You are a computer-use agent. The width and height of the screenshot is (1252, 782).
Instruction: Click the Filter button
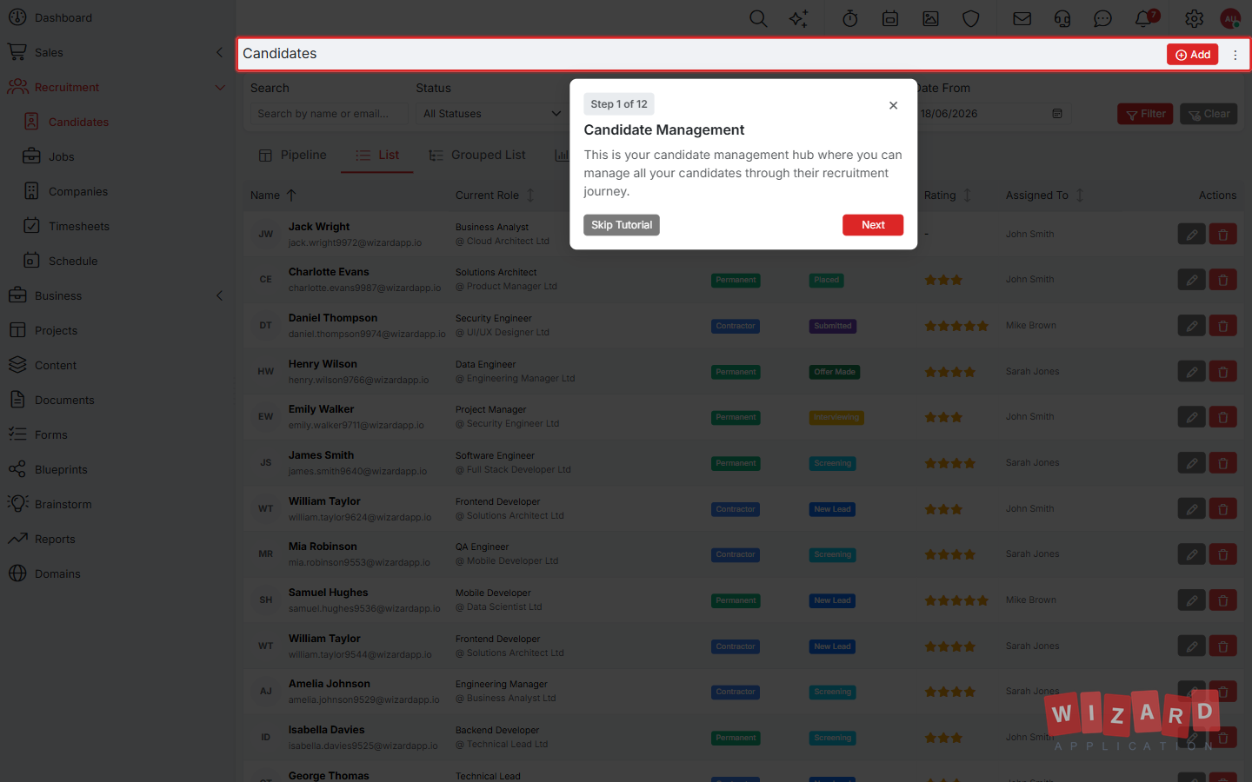click(1145, 114)
